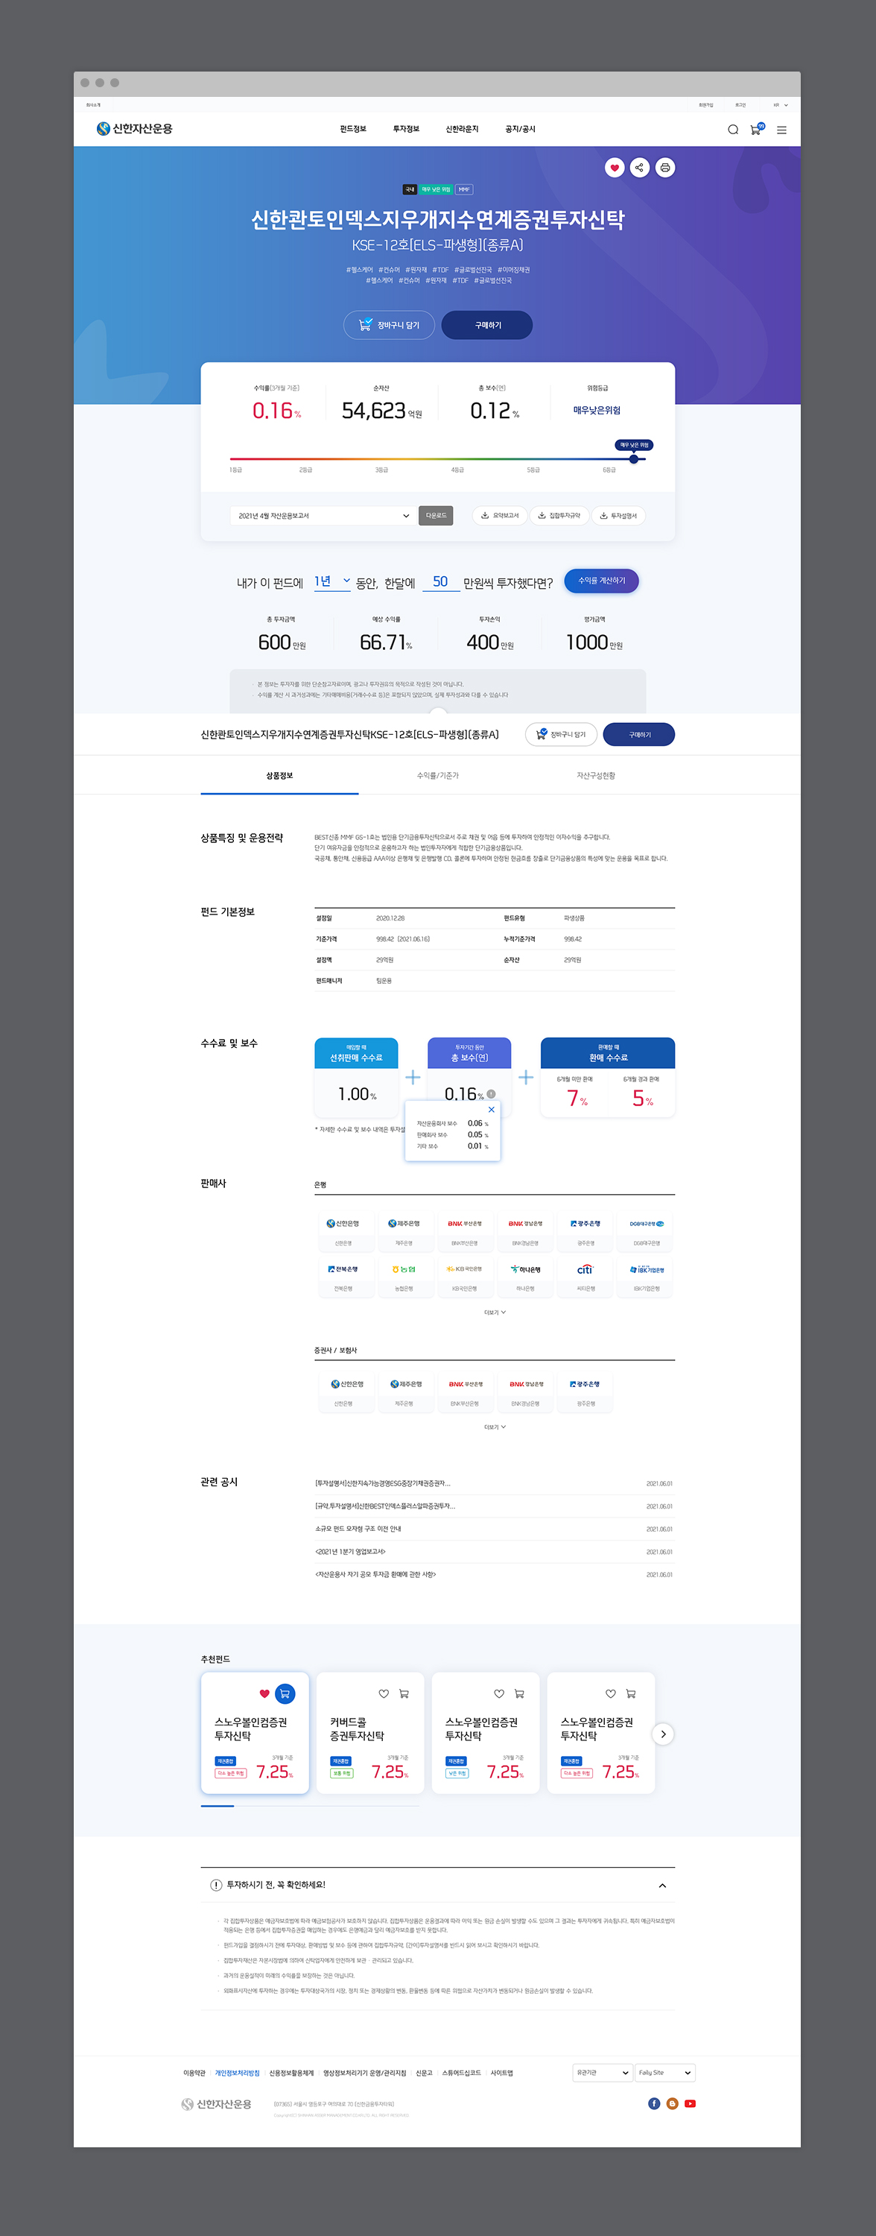Open the 공지/공시 menu
The width and height of the screenshot is (876, 2236).
click(x=521, y=130)
